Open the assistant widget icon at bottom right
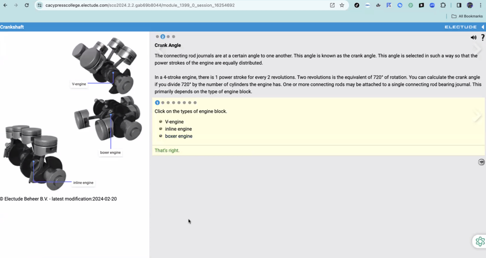This screenshot has width=486, height=258. coord(480,241)
